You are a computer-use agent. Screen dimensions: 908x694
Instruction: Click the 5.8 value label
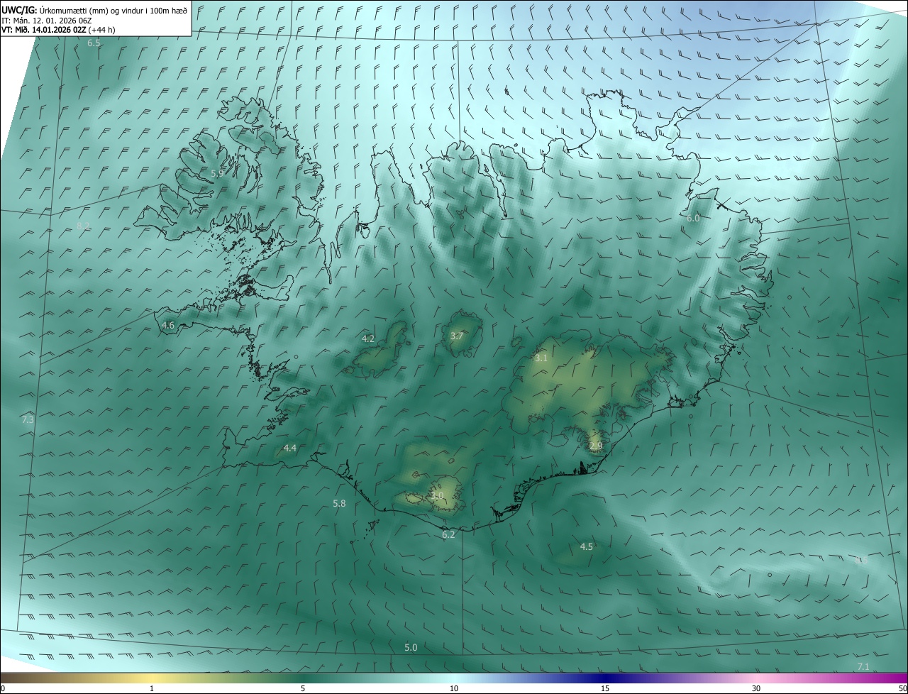339,504
